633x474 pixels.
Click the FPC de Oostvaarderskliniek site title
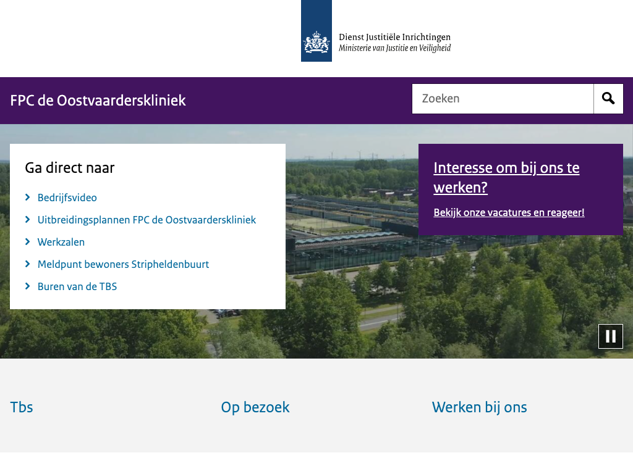click(98, 101)
